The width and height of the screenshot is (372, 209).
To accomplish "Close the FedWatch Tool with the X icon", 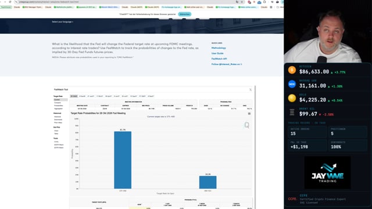I will pyautogui.click(x=251, y=89).
